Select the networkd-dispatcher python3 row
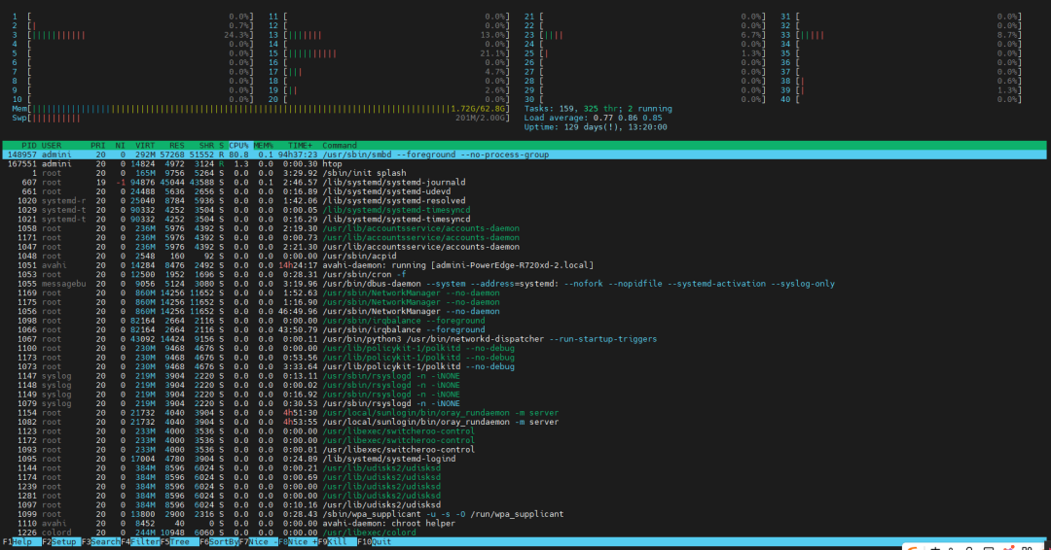This screenshot has height=550, width=1051. [x=525, y=339]
